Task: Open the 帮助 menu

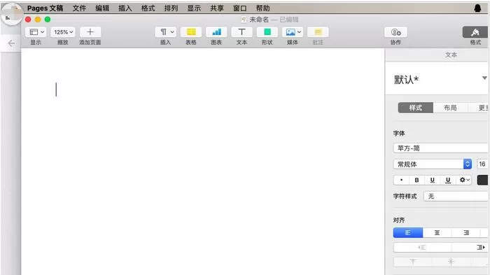Action: tap(262, 8)
